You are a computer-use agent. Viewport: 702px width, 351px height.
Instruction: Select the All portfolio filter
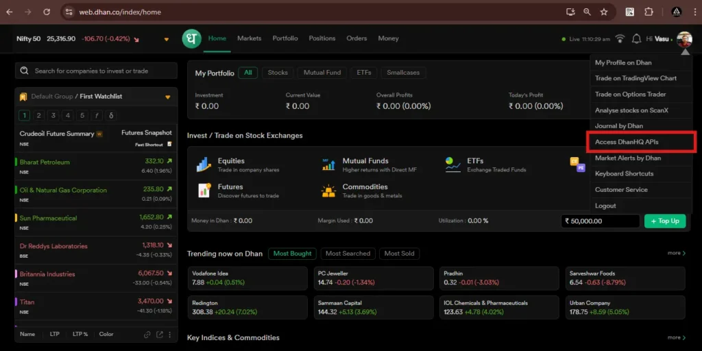[247, 73]
